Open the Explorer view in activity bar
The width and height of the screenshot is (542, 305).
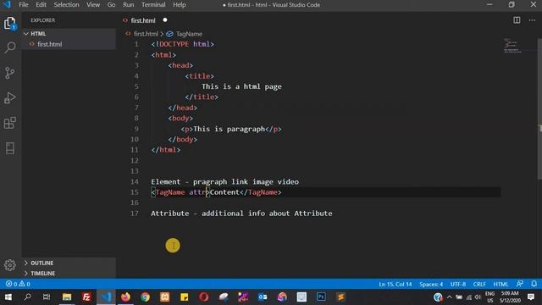(10, 24)
